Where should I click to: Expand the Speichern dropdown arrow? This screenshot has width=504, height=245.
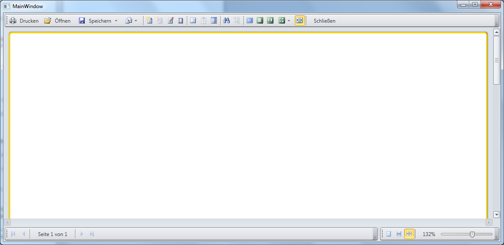pos(116,21)
